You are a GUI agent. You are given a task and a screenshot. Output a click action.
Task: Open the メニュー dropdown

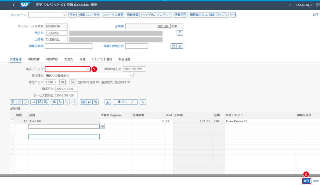click(x=18, y=15)
